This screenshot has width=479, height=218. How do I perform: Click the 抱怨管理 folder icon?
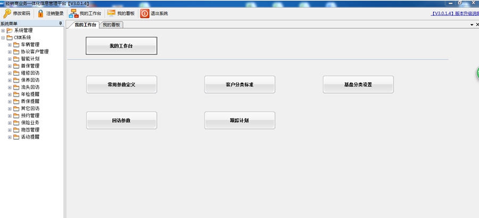tap(16, 130)
